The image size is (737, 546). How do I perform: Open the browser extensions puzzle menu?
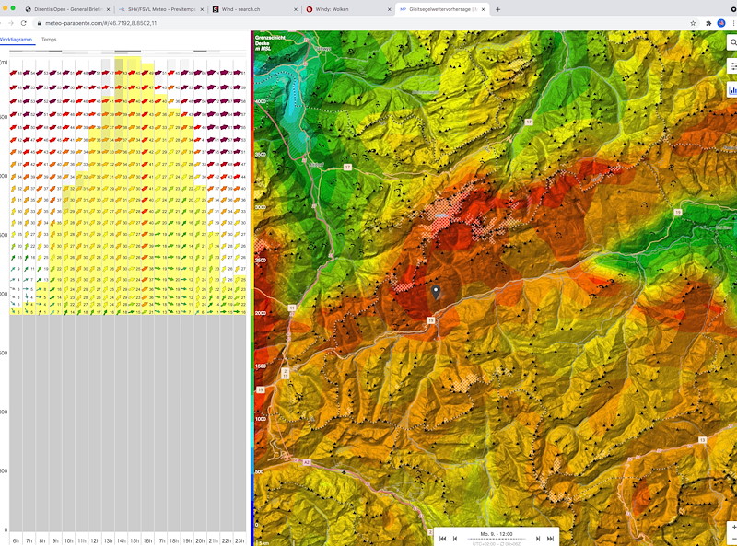708,23
